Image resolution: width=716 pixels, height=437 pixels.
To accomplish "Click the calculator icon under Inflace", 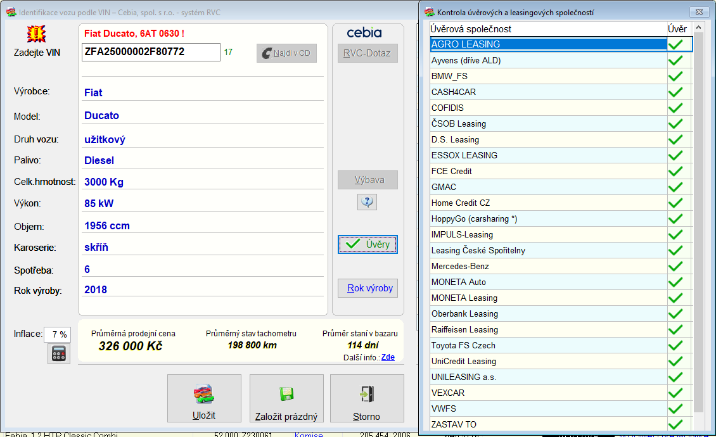I will 59,353.
